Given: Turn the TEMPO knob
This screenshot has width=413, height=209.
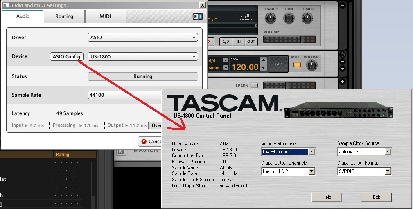Looking at the screenshot, I should coord(307,18).
